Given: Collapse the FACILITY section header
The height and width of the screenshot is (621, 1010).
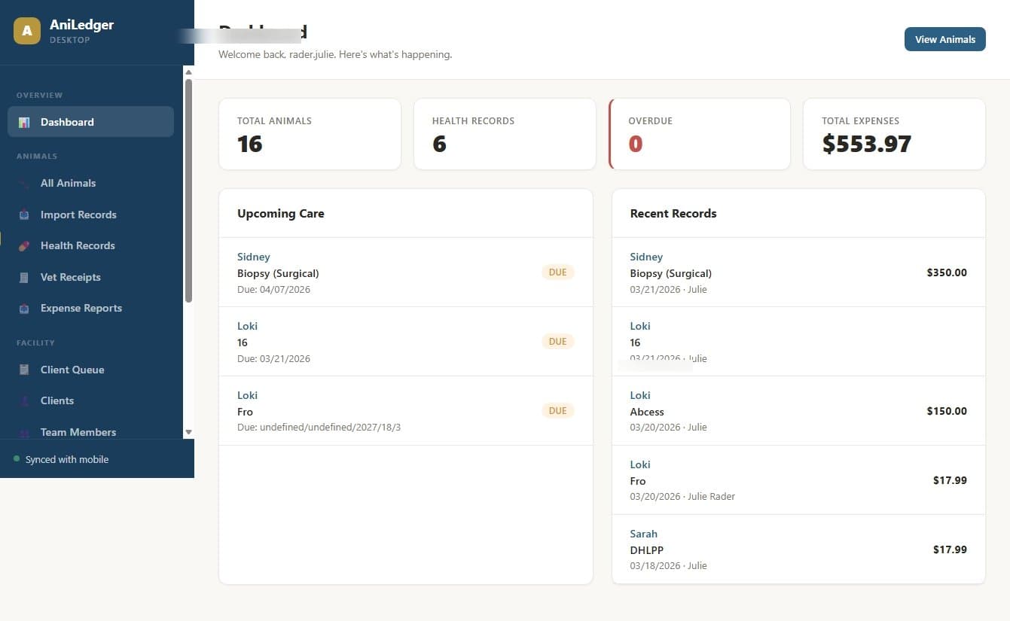Looking at the screenshot, I should click(x=35, y=342).
